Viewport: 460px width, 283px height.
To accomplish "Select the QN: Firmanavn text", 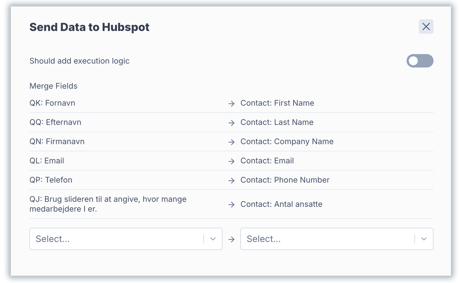I will pos(57,141).
